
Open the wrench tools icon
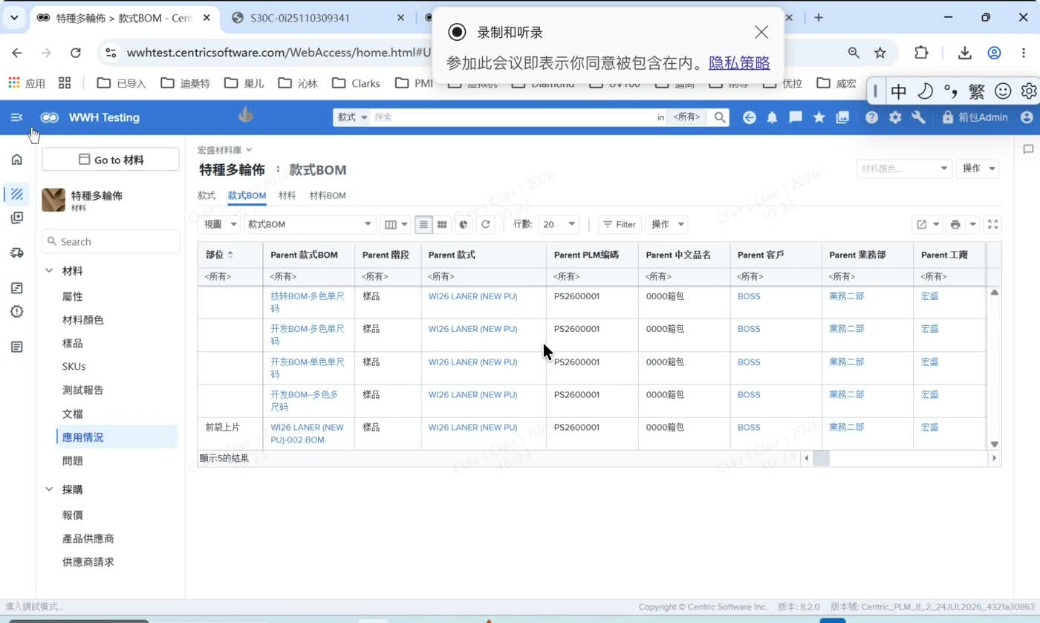[x=919, y=117]
